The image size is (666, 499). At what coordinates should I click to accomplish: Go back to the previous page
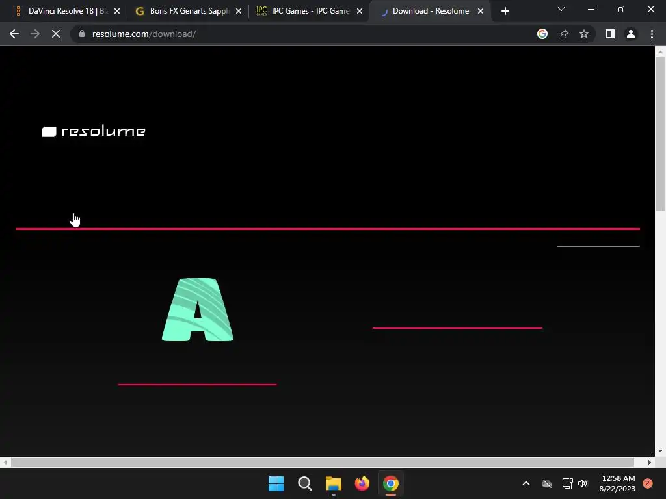(x=14, y=34)
